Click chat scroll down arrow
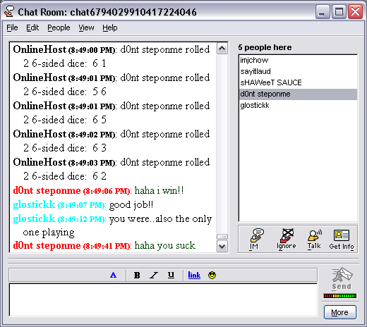Image resolution: width=367 pixels, height=327 pixels. point(222,246)
